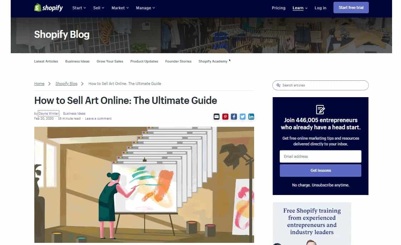Open the painter illustration article image
Viewport: 401px width, 245px height.
point(144,185)
